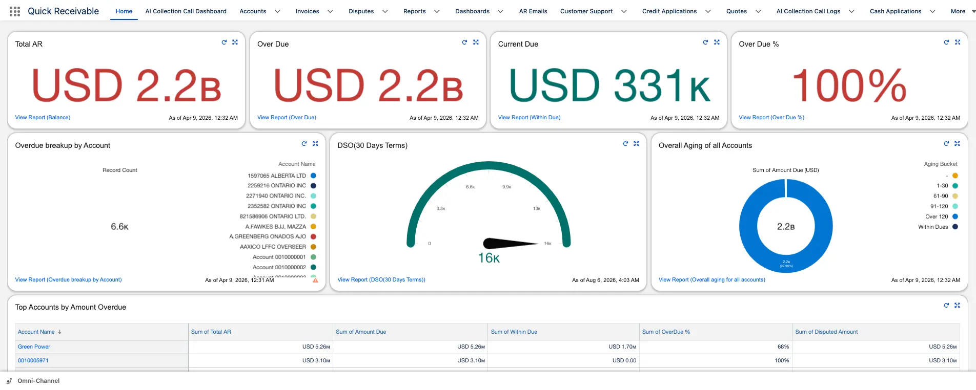Click the Within Dues legend dot
The image size is (976, 390).
(x=955, y=227)
